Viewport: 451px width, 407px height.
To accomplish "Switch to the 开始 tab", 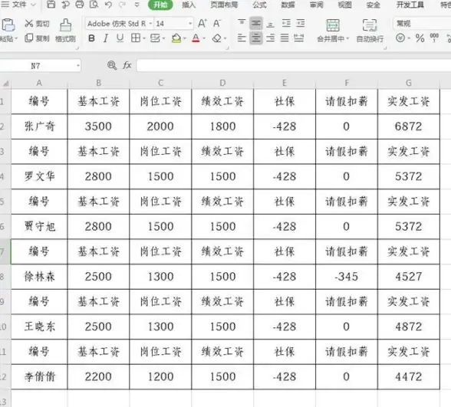I will (160, 5).
